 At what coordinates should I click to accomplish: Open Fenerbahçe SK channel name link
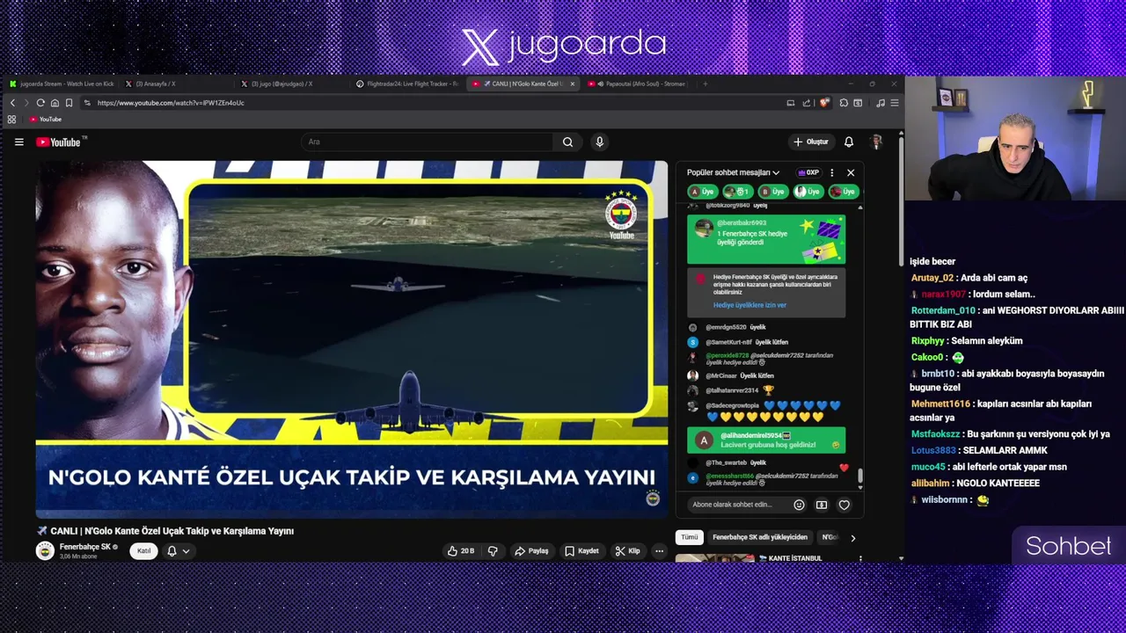pos(84,547)
